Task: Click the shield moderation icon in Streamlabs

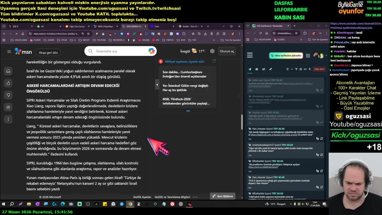Action: pos(288,69)
